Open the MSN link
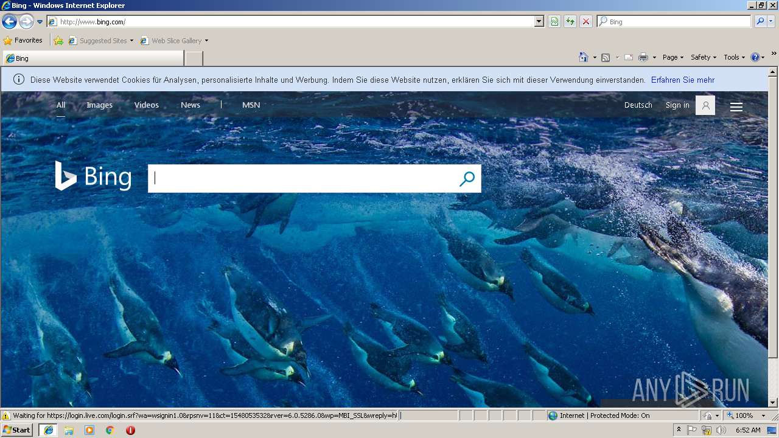Image resolution: width=779 pixels, height=438 pixels. (x=251, y=105)
